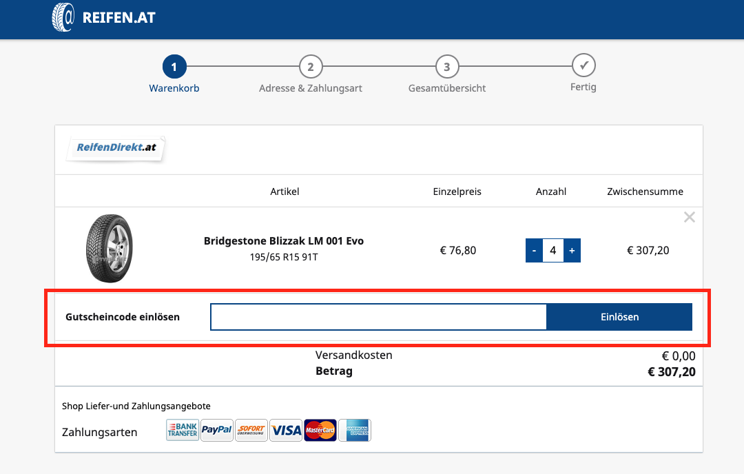Open the ReifenDirekt.at shop logo
The width and height of the screenshot is (744, 474).
pyautogui.click(x=116, y=149)
